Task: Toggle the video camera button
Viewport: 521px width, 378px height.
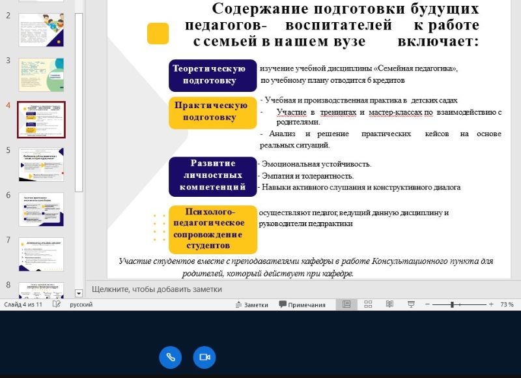Action: 204,357
